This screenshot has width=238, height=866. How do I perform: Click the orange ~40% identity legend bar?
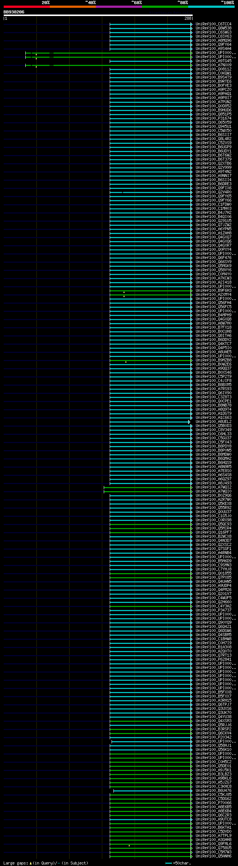pyautogui.click(x=73, y=7)
